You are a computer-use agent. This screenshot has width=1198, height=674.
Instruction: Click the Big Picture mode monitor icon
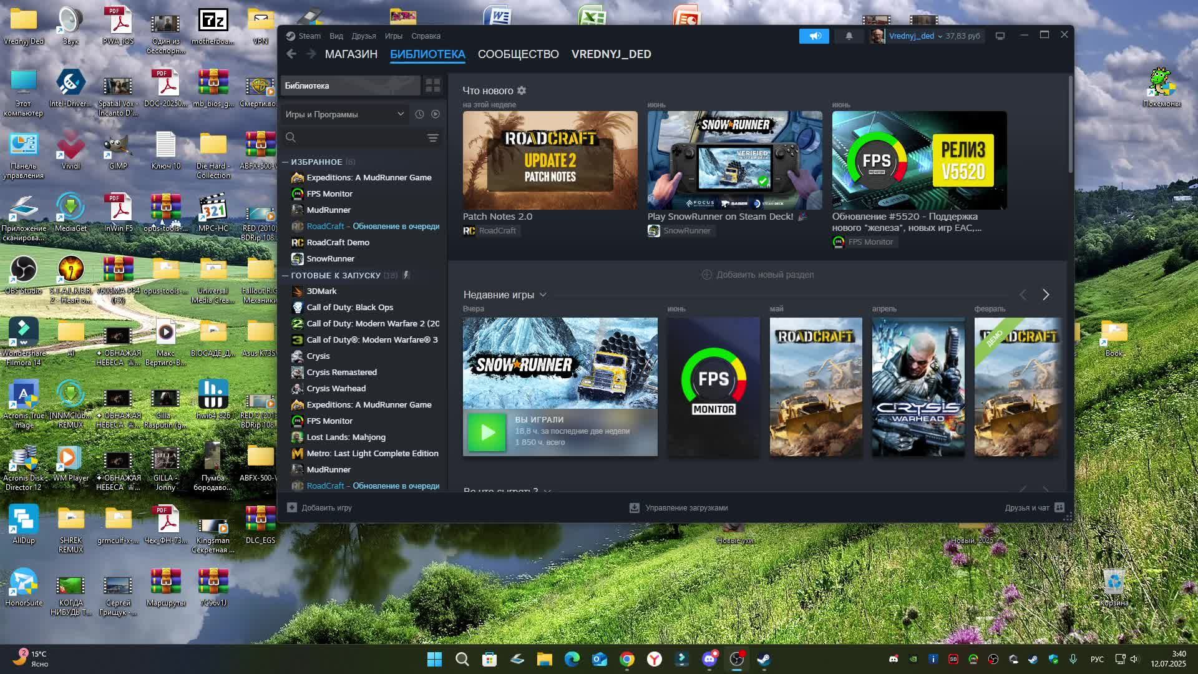1000,36
